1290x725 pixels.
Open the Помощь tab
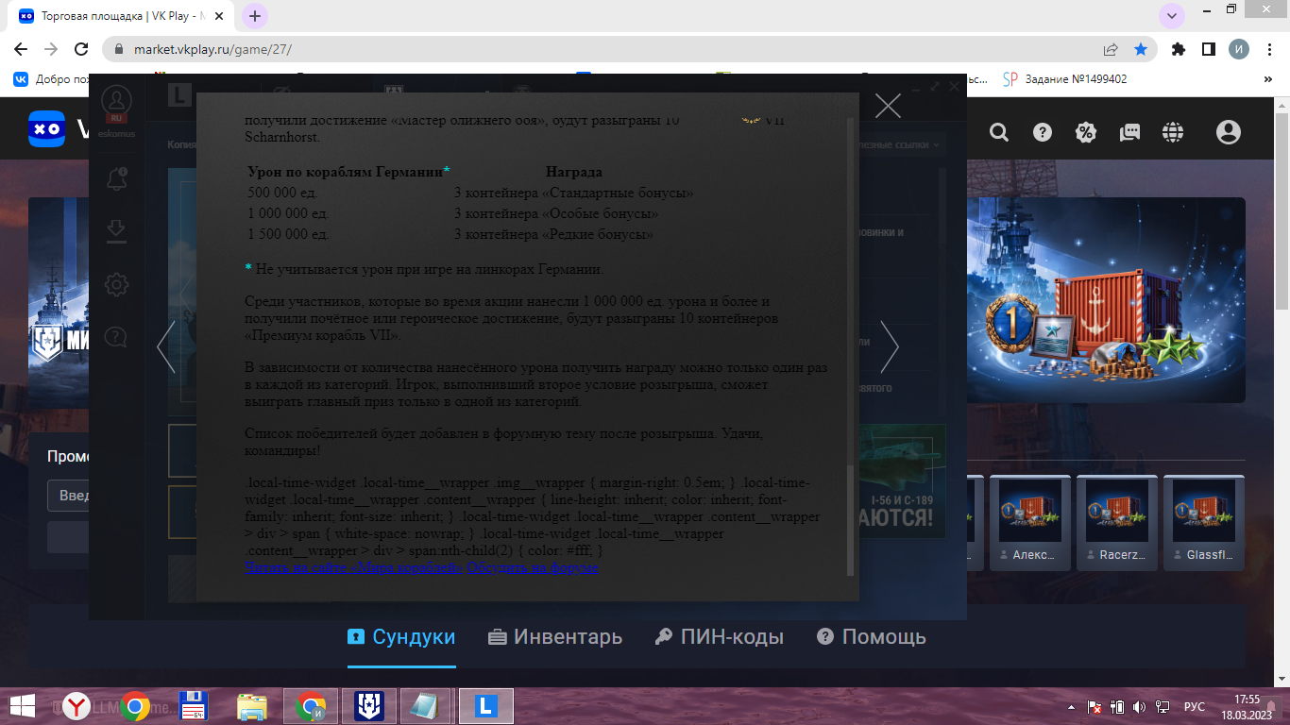point(871,637)
